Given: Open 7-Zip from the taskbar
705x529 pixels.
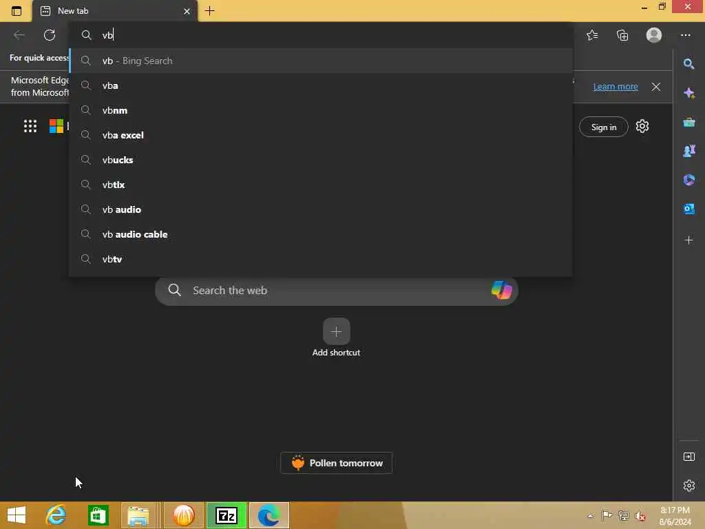Looking at the screenshot, I should click(x=226, y=515).
